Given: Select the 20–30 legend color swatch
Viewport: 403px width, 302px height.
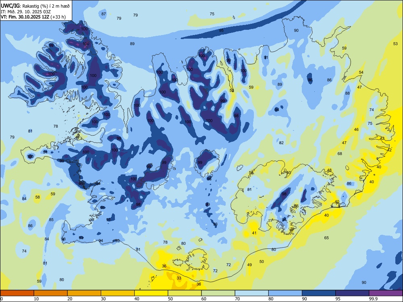Looking at the screenshot, I should (x=84, y=293).
